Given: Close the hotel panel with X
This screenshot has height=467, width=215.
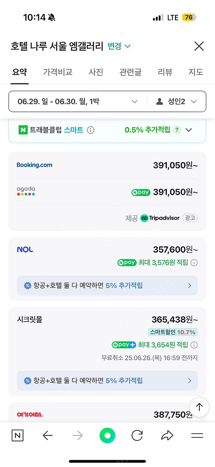Looking at the screenshot, I should pyautogui.click(x=199, y=46).
